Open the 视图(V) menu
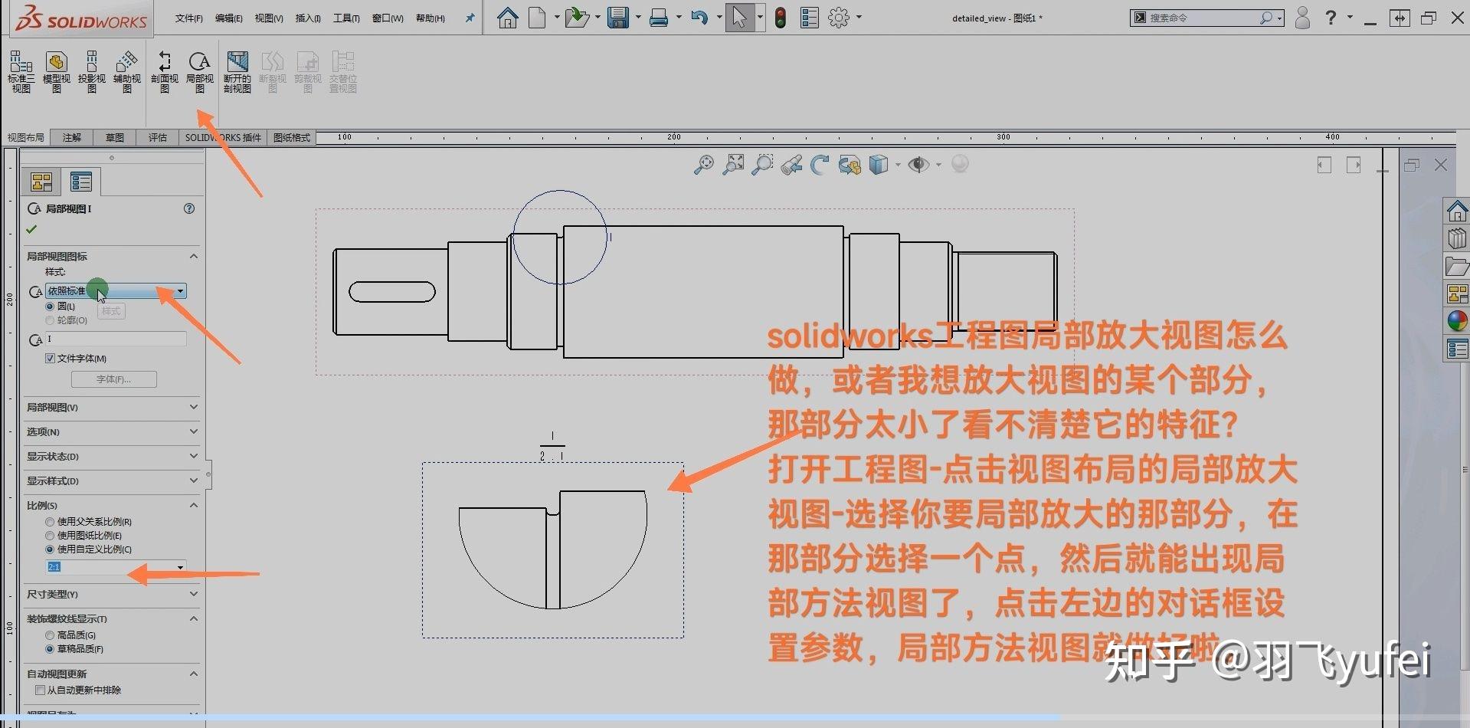 [x=269, y=18]
